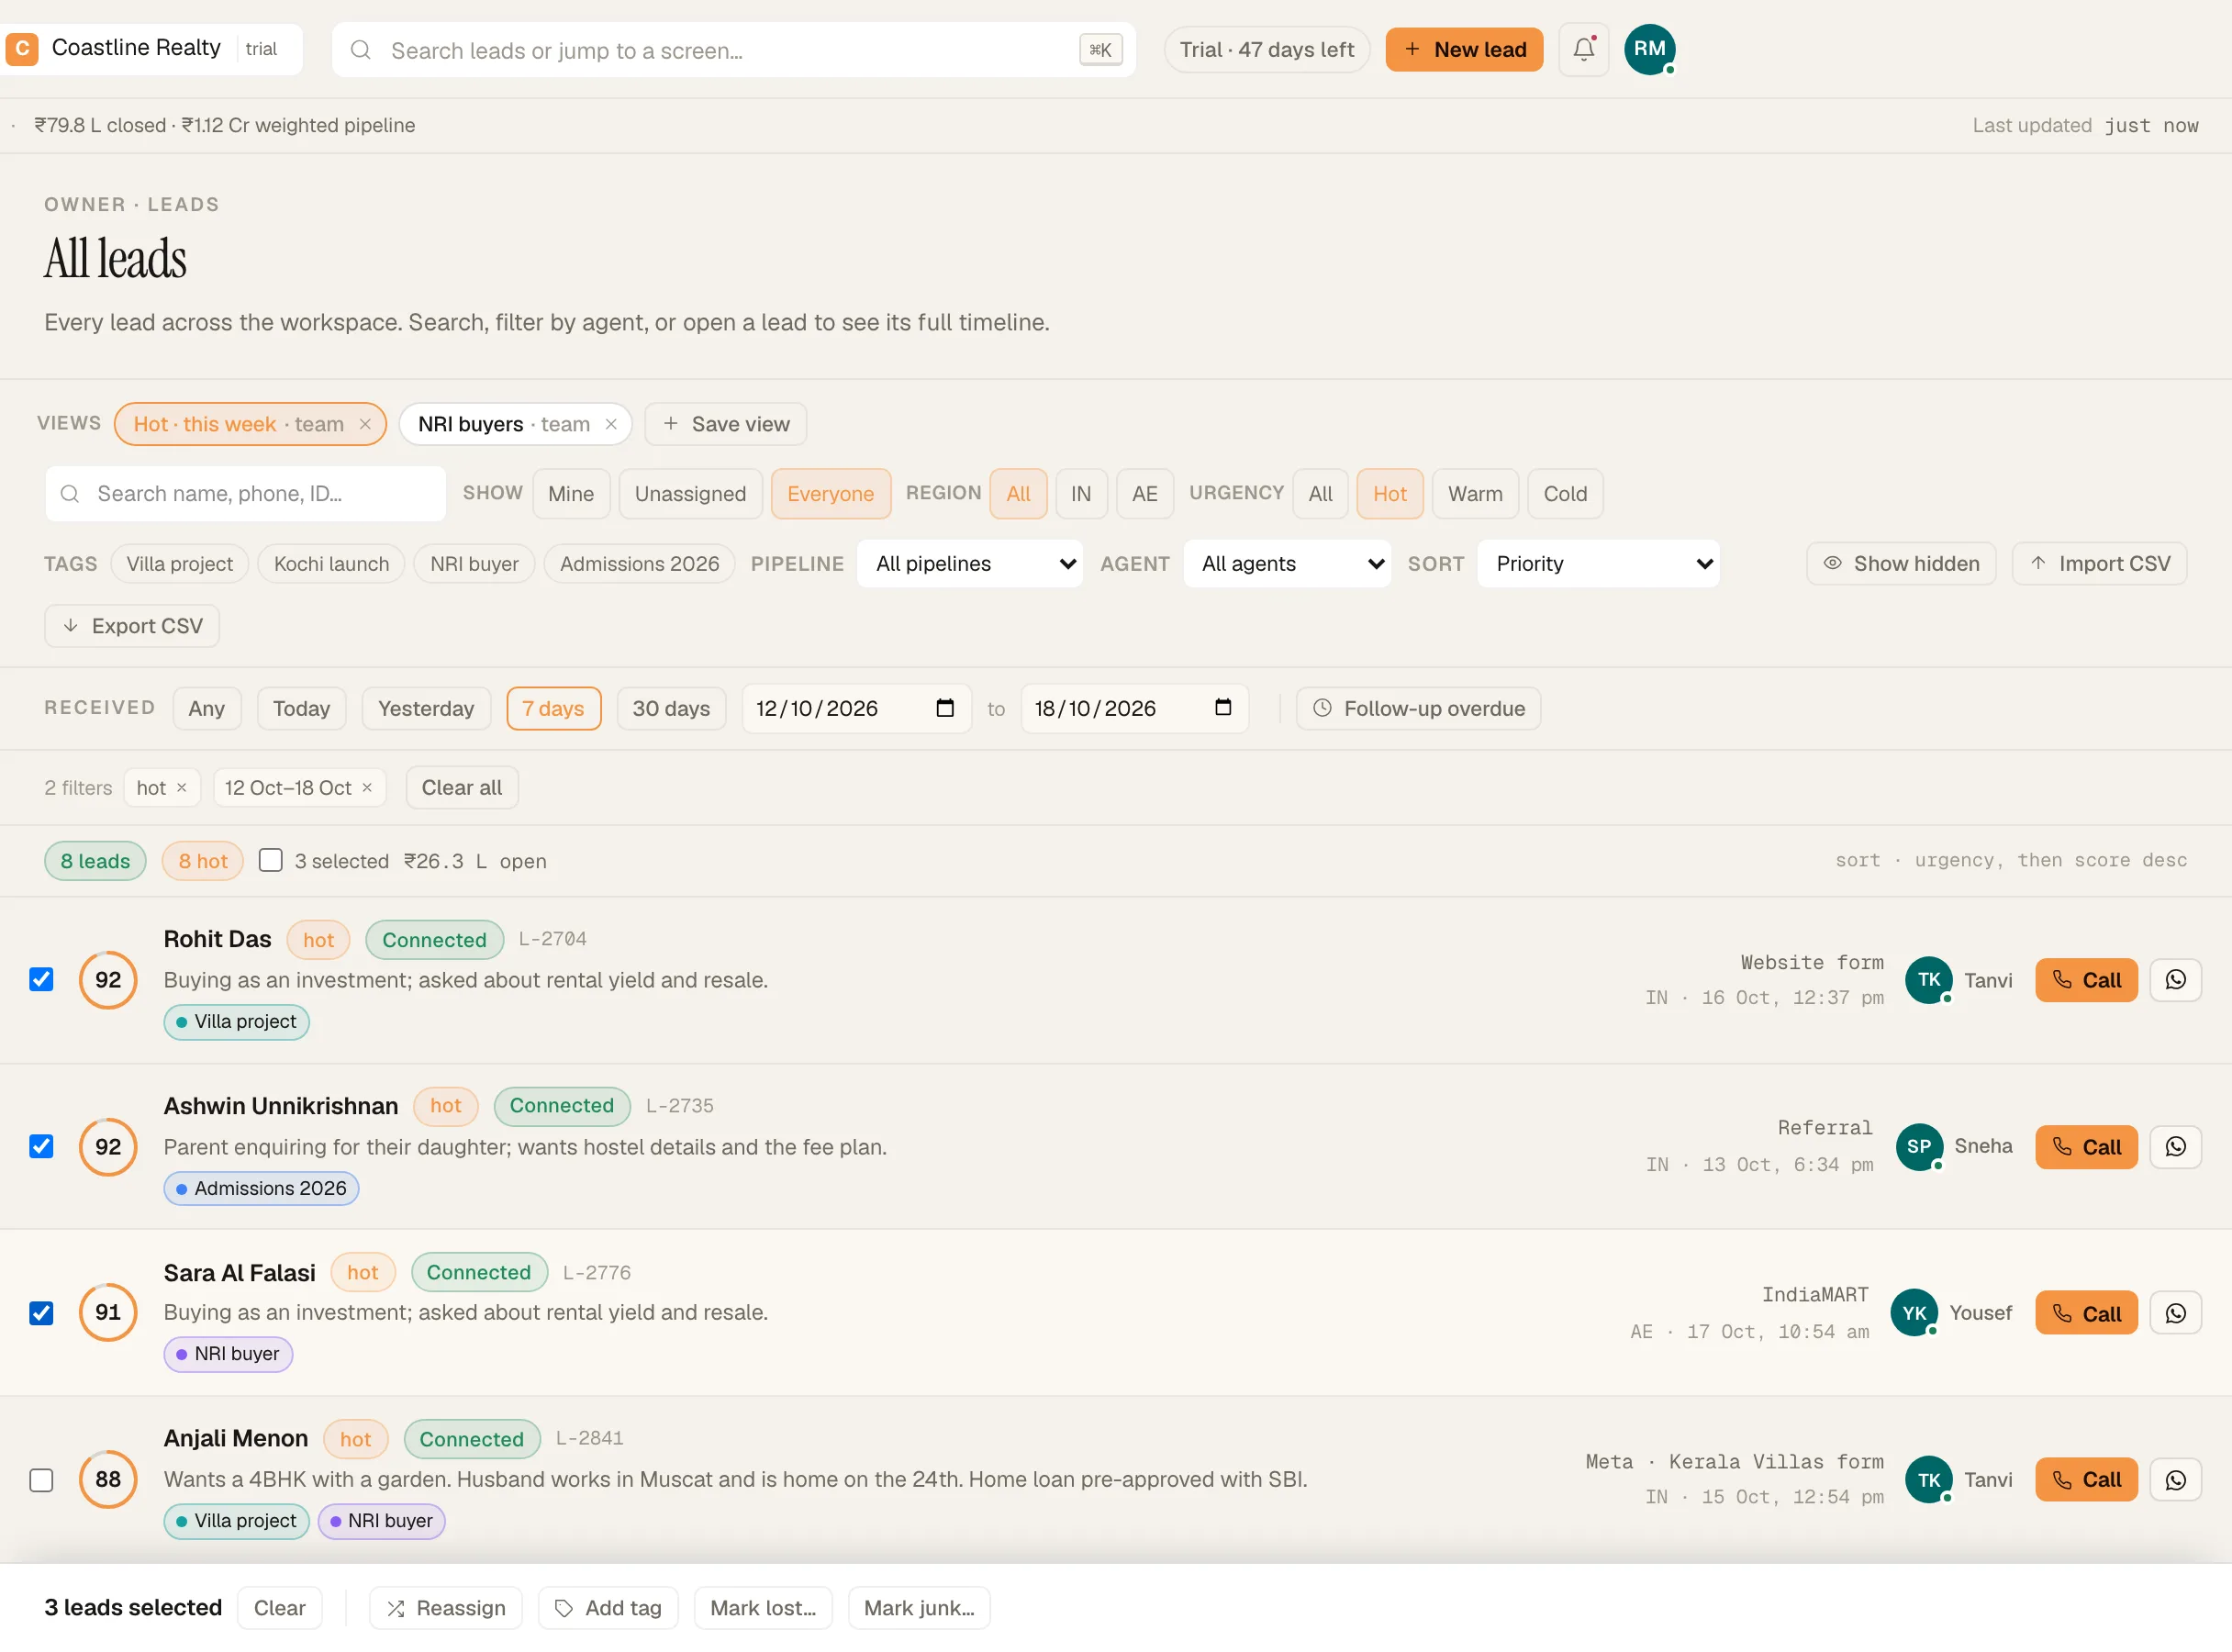
Task: Set urgency filter to Warm
Action: 1475,494
